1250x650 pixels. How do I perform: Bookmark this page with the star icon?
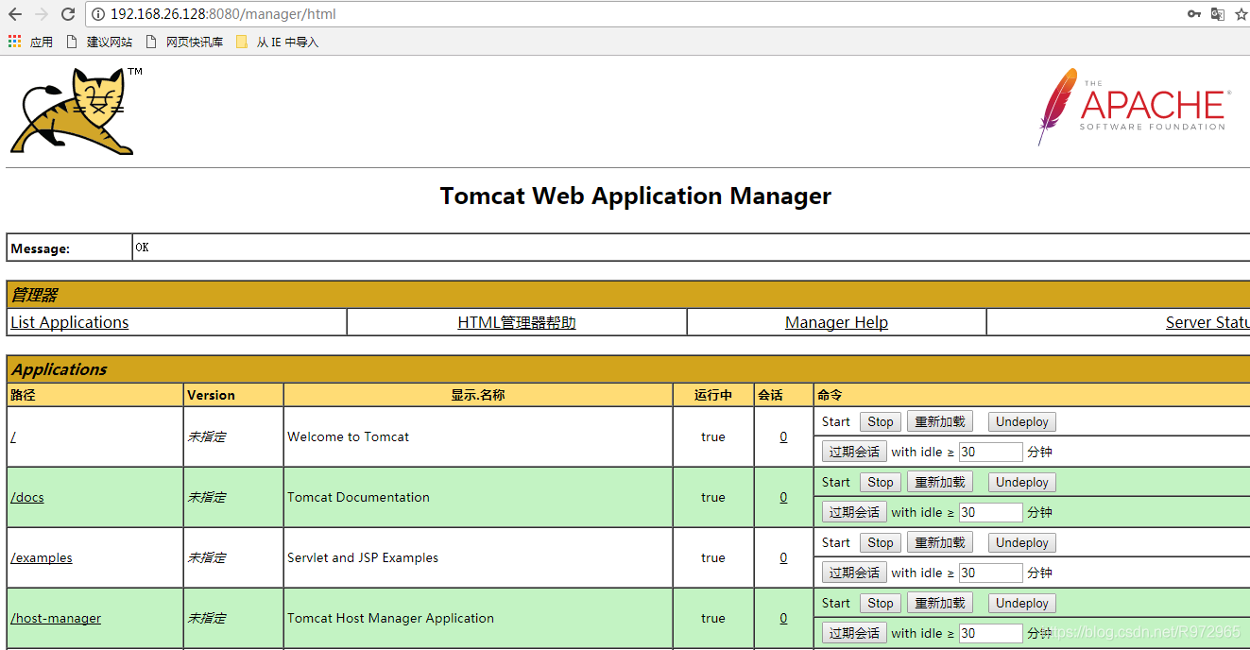click(x=1241, y=14)
